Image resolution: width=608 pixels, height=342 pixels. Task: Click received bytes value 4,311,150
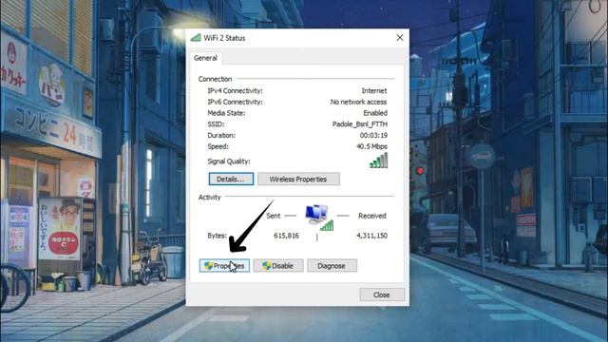coord(371,236)
